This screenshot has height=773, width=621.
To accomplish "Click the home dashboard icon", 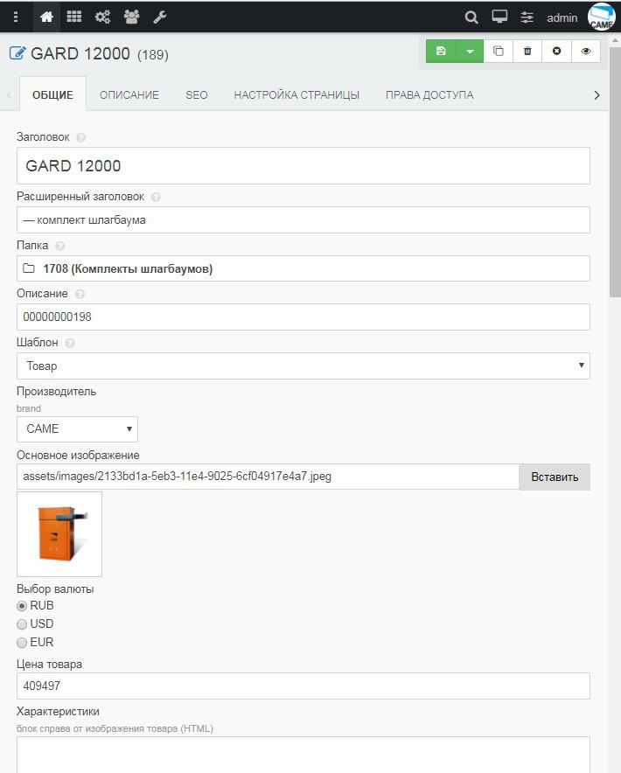I will pyautogui.click(x=46, y=17).
